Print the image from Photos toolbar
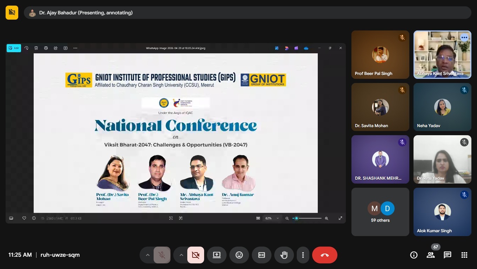Image resolution: width=477 pixels, height=269 pixels. click(46, 48)
